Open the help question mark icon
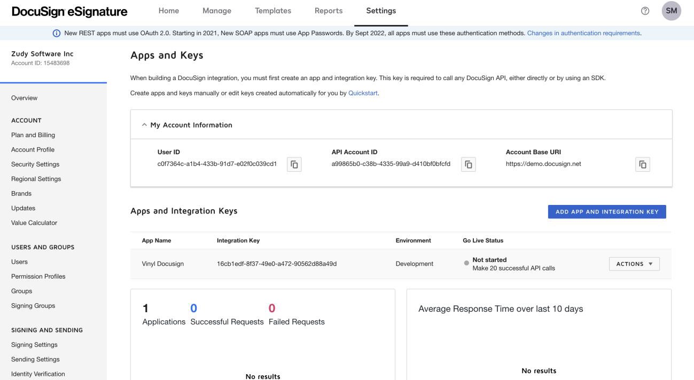This screenshot has width=694, height=380. pos(645,11)
